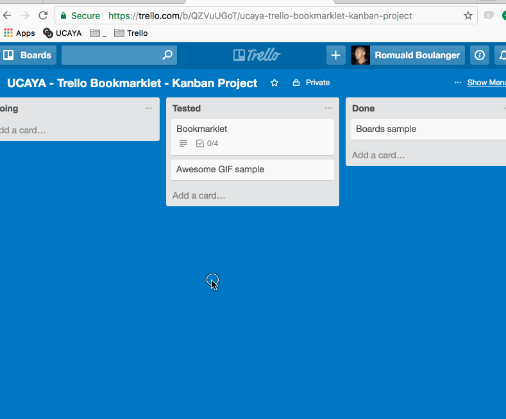Reload the current Trello page
The width and height of the screenshot is (506, 419).
[x=43, y=15]
